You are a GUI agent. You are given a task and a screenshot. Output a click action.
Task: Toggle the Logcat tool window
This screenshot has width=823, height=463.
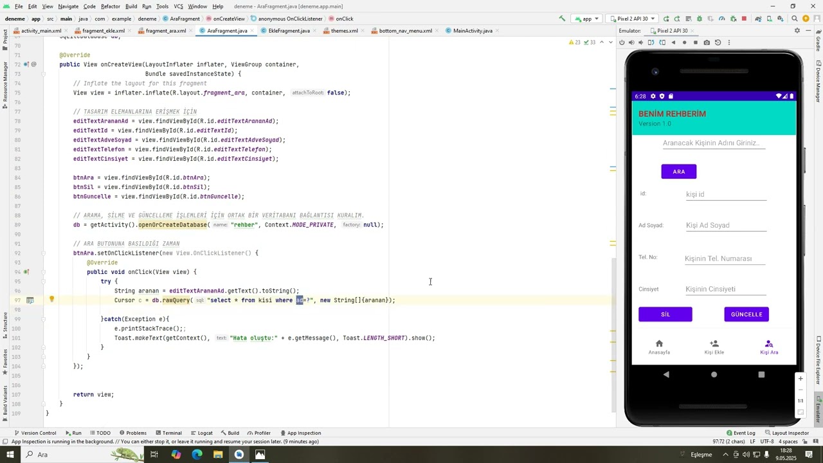[x=201, y=433]
